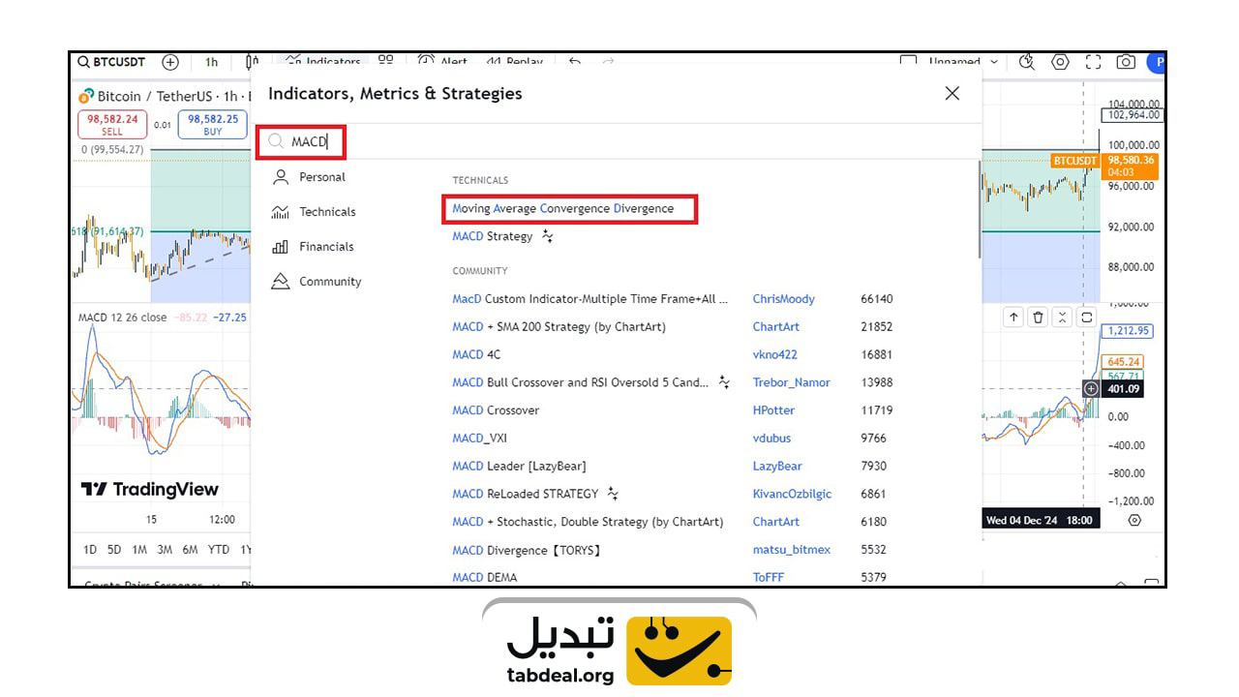Move MACD pane up arrow icon
The image size is (1239, 697).
(x=1012, y=318)
